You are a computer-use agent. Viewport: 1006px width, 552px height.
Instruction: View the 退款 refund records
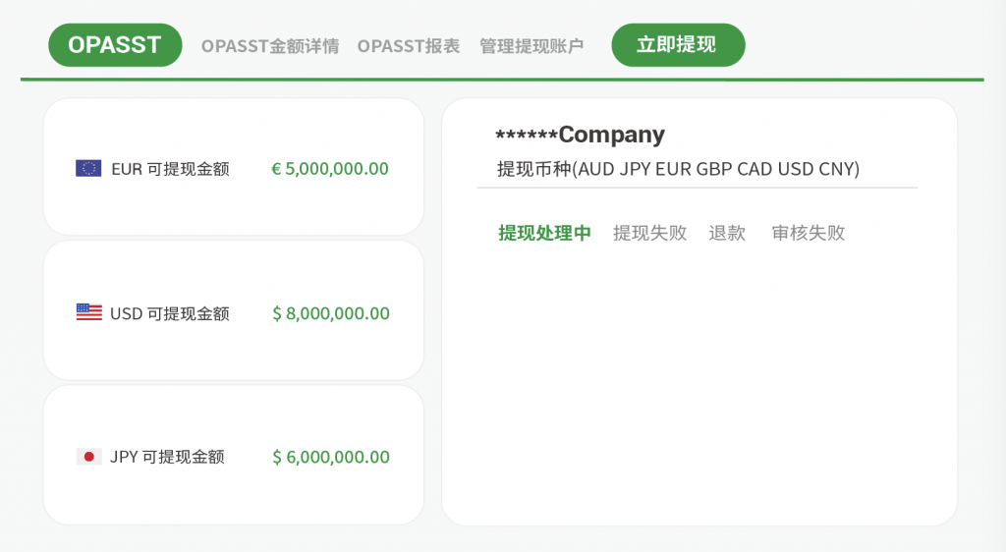click(x=727, y=233)
